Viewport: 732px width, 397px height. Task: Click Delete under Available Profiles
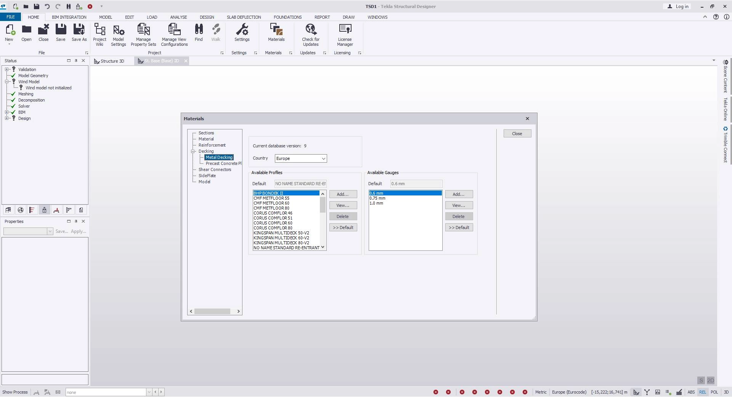click(x=343, y=216)
